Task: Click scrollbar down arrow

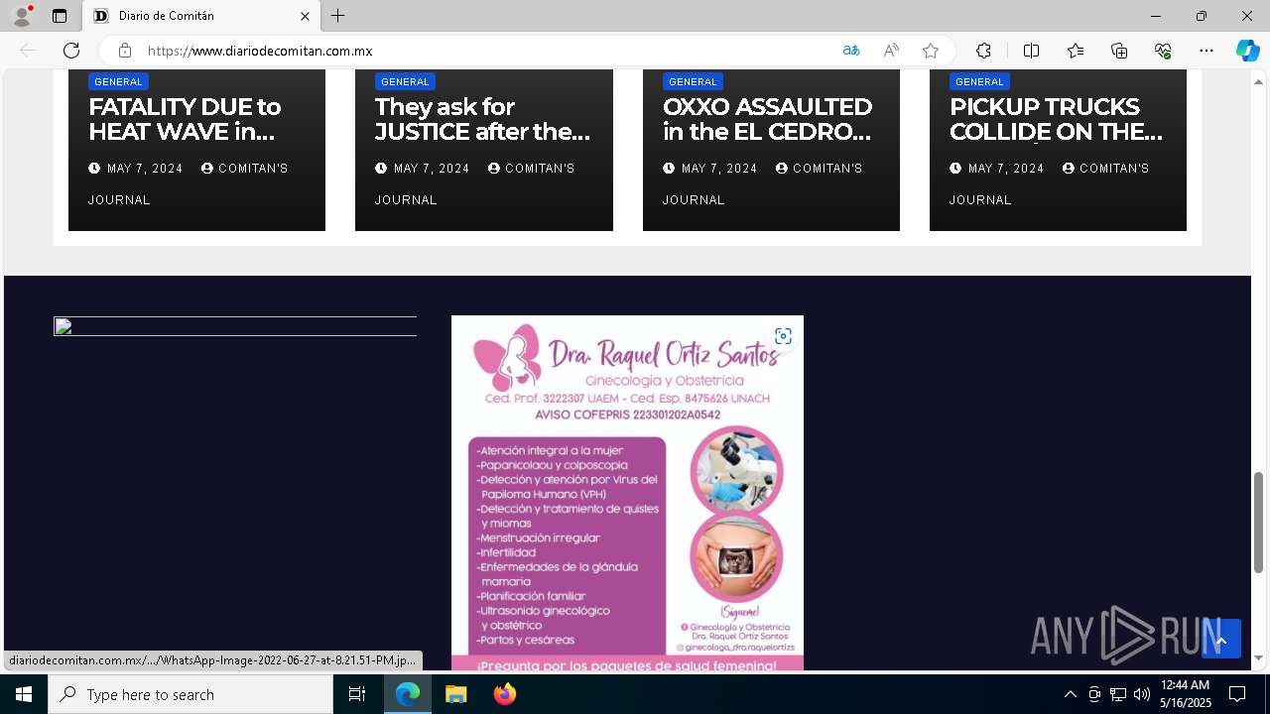Action: (1259, 657)
